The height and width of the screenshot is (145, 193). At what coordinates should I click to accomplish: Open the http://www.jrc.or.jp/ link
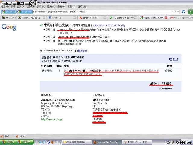pos(52,119)
